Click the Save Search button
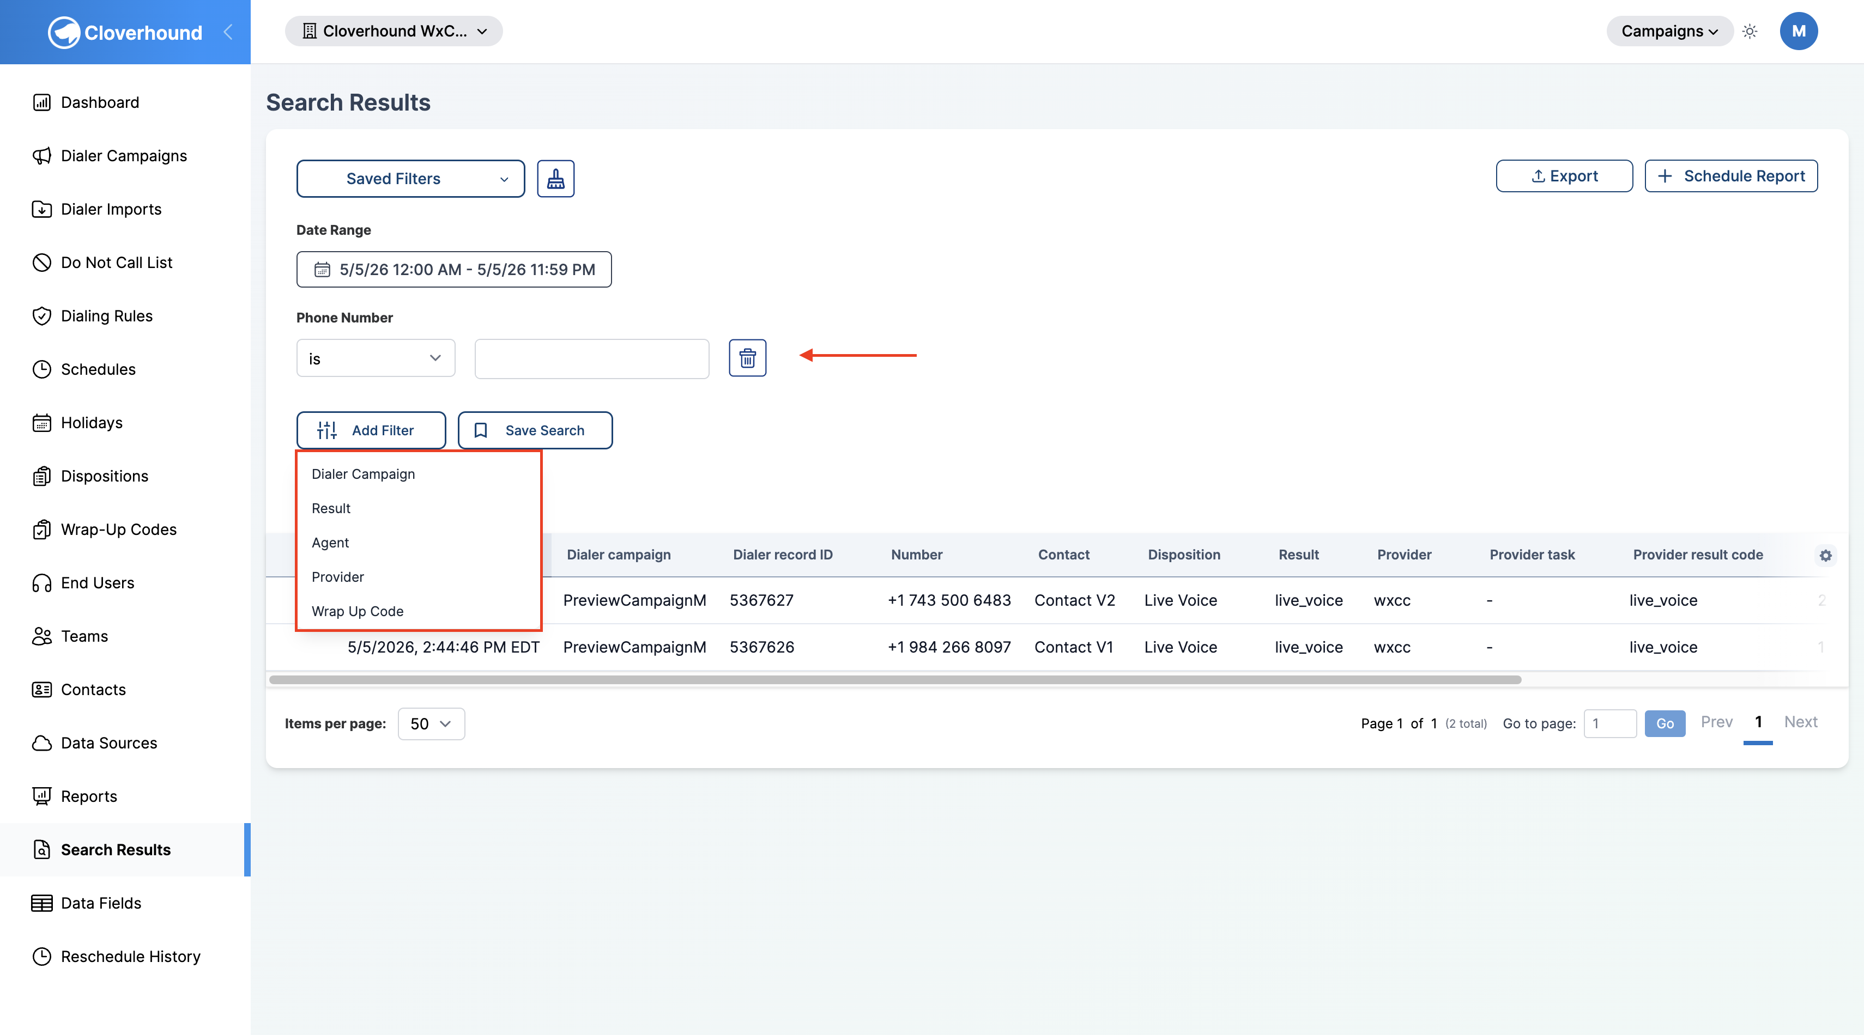Image resolution: width=1864 pixels, height=1035 pixels. [535, 430]
